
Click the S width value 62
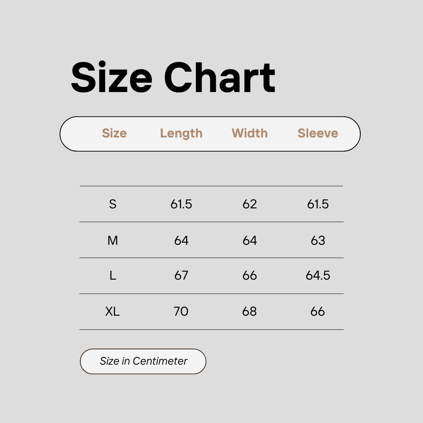(x=249, y=204)
